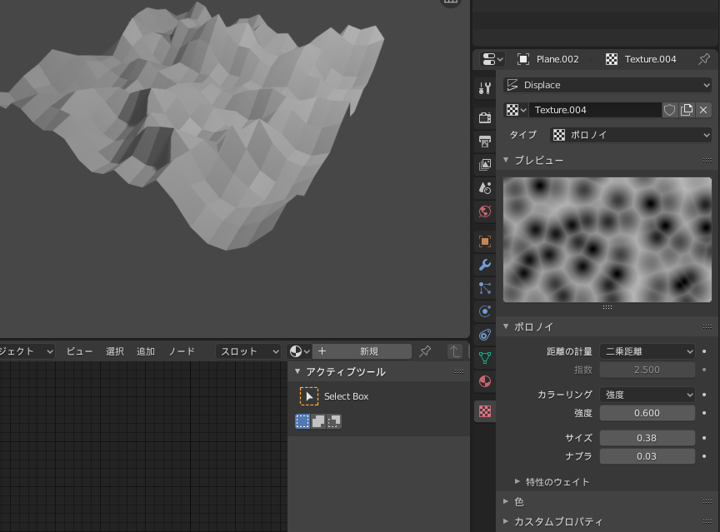Screen dimensions: 720x532
Task: Open the View Layer properties tab
Action: click(485, 164)
